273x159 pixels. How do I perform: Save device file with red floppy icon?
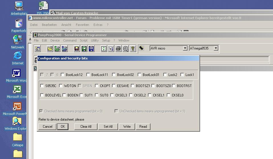click(x=77, y=48)
